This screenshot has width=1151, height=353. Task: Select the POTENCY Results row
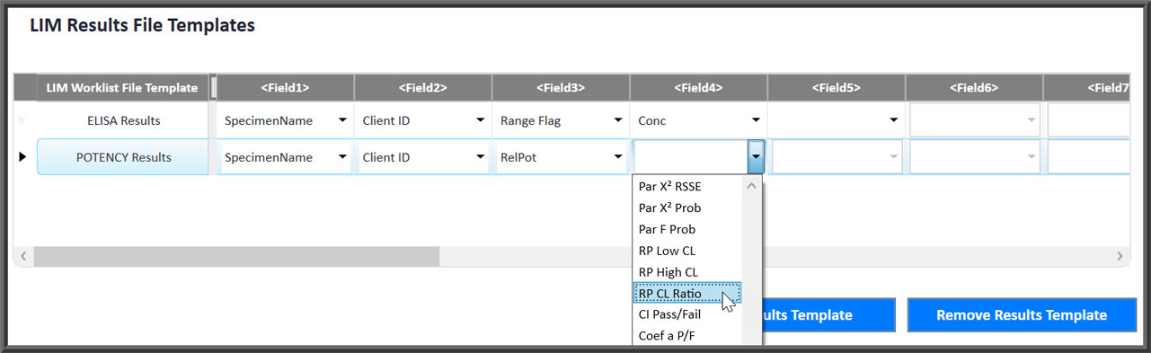point(123,157)
